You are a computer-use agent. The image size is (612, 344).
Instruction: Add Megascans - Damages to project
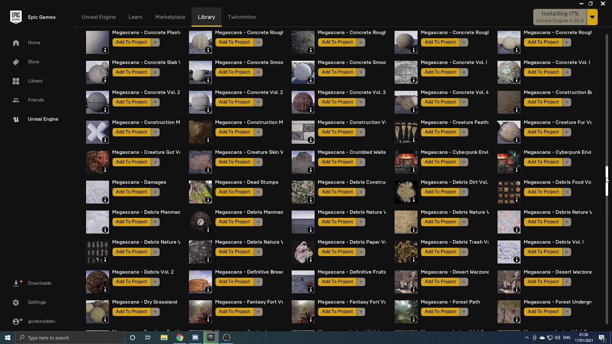131,192
